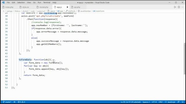Open the Go menu
The width and height of the screenshot is (186, 104).
pos(34,3)
